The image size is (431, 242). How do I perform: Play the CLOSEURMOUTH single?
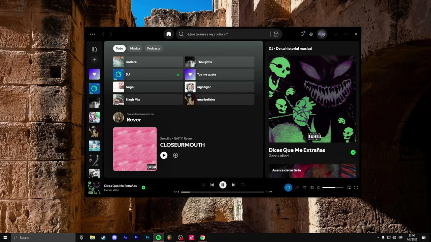point(164,155)
